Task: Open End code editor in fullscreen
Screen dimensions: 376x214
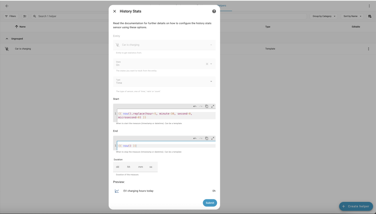Action: [x=213, y=138]
